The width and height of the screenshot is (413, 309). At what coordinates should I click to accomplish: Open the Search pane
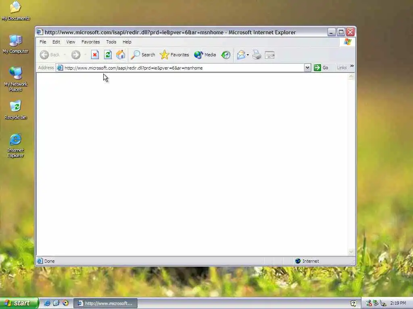[143, 55]
